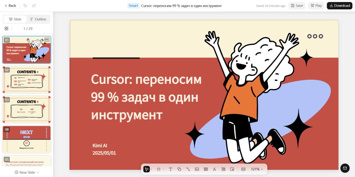Select slide 03 Contents thumbnail
The height and width of the screenshot is (177, 355).
[27, 109]
